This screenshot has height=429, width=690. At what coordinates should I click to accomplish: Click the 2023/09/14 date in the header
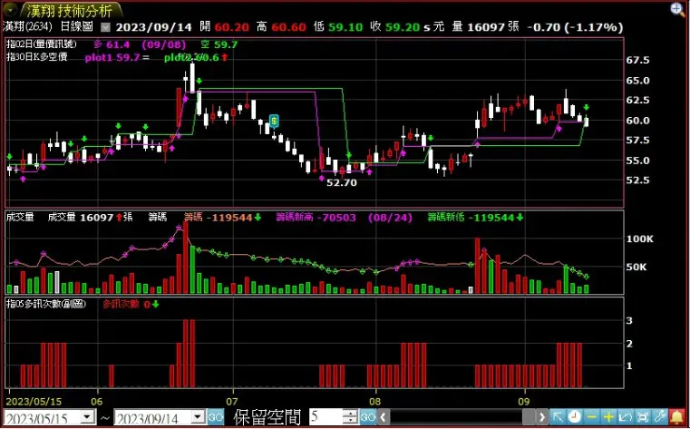click(154, 27)
